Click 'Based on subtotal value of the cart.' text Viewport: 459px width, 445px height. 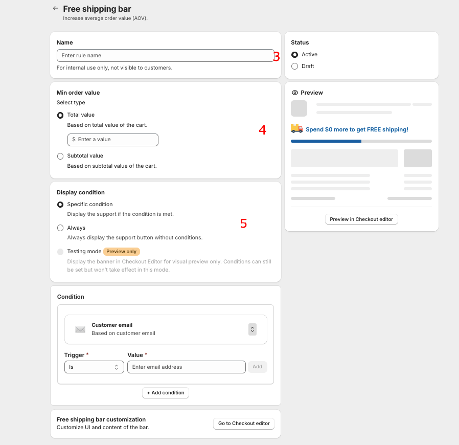[x=112, y=166]
